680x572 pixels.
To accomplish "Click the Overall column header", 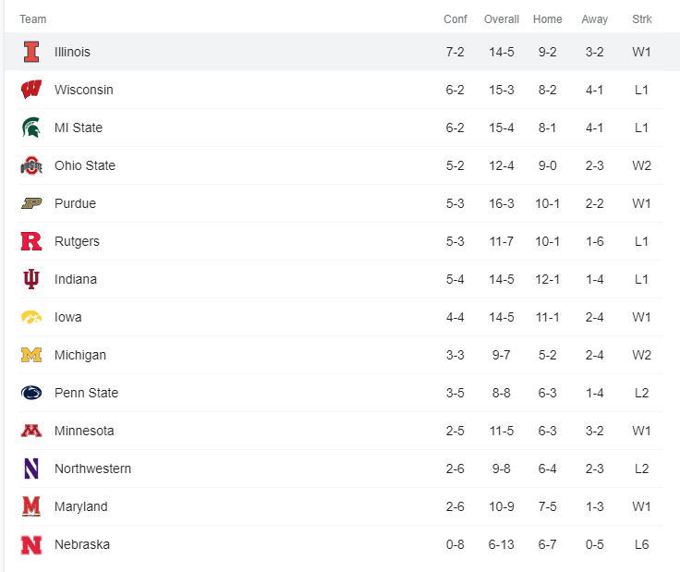I will [502, 19].
